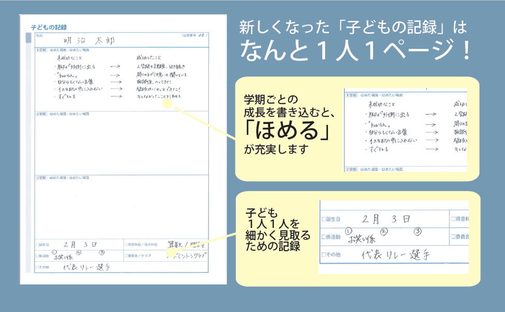The height and width of the screenshot is (312, 505).
Task: Click the handwritten 算数/理科 value
Action: (x=186, y=245)
